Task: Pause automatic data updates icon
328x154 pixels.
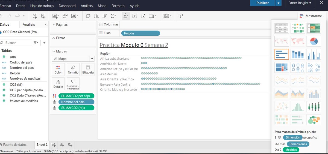Action: click(x=43, y=16)
